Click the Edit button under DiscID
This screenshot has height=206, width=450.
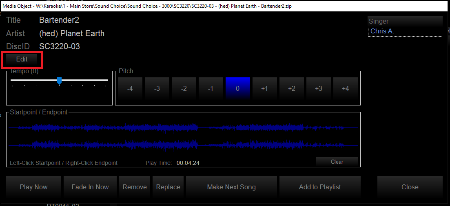(x=22, y=59)
